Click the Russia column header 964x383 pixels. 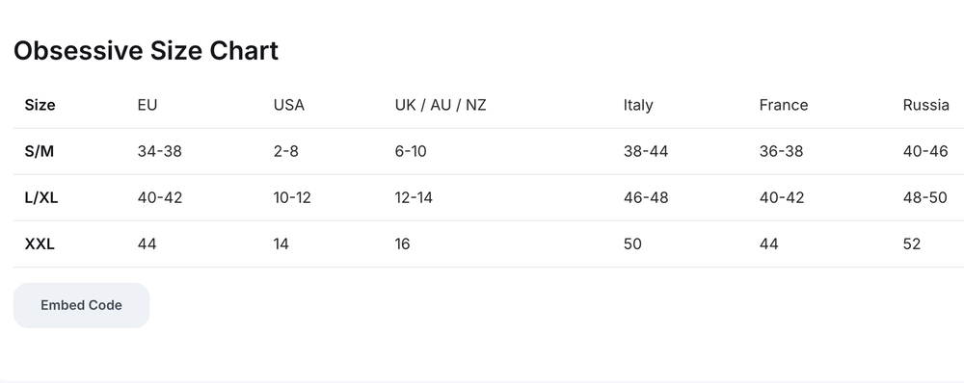coord(925,105)
